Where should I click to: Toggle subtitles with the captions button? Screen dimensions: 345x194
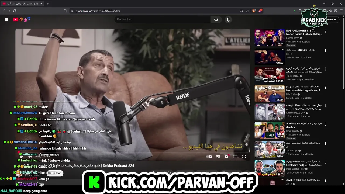point(218,157)
